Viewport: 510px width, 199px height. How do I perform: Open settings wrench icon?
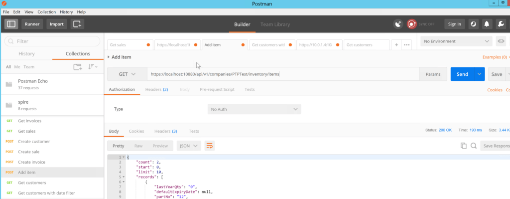coord(500,24)
